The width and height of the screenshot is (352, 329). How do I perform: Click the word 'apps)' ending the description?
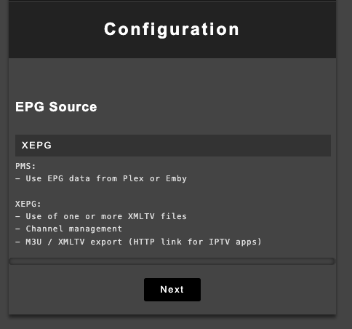(x=249, y=242)
